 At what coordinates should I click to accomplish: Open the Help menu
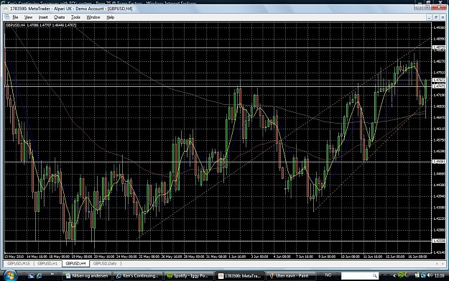[x=110, y=17]
